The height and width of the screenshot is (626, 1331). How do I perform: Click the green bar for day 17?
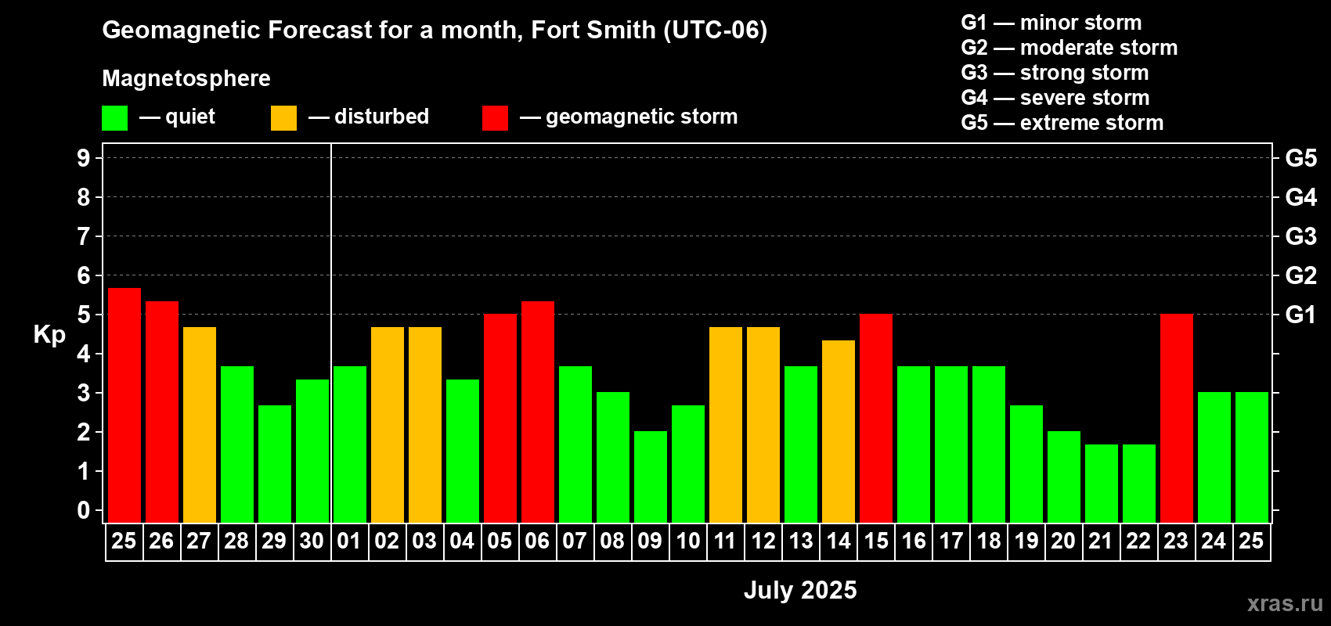[x=951, y=444]
